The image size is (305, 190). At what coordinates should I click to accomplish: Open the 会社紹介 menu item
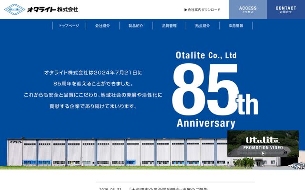[x=102, y=26]
